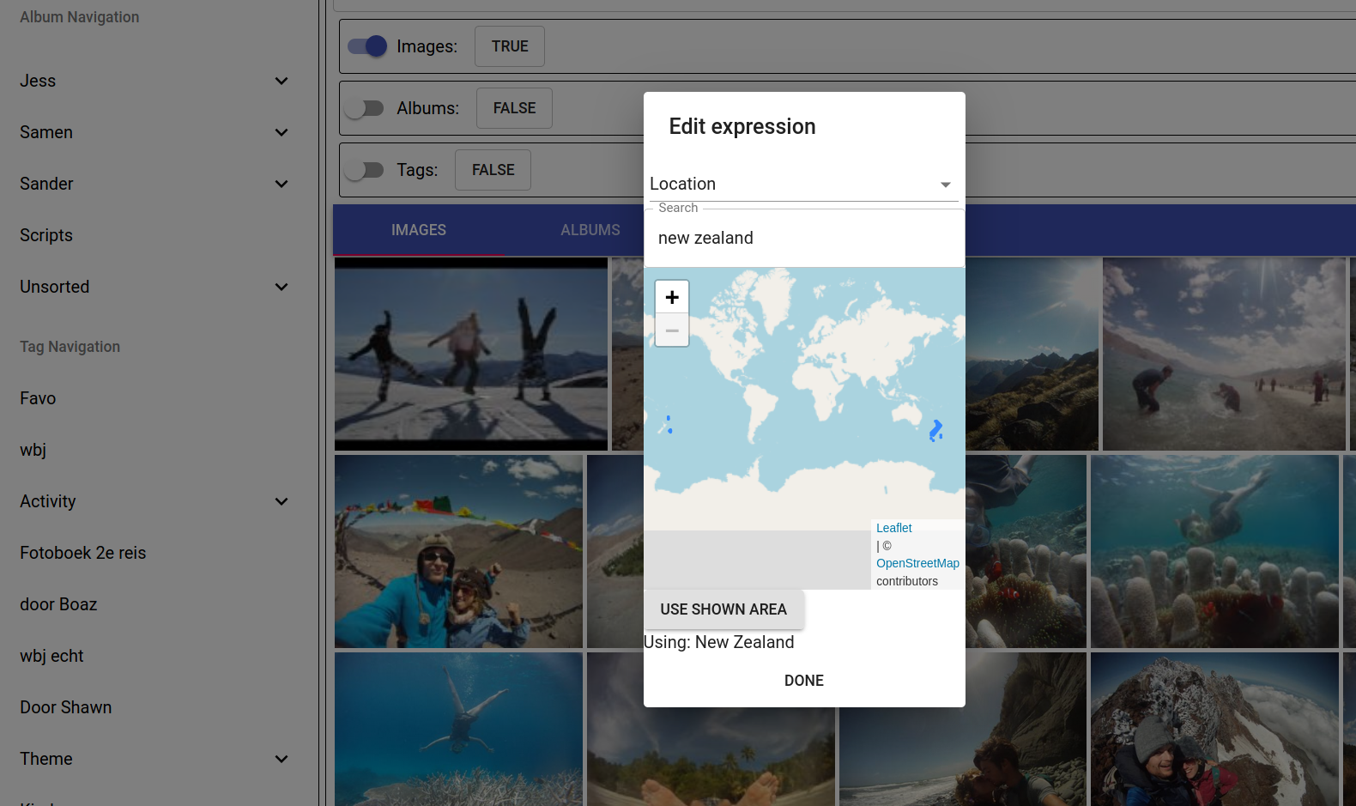Open the snowy mountain summit selfie photo
Screen dimensions: 1356x806
tap(1214, 729)
